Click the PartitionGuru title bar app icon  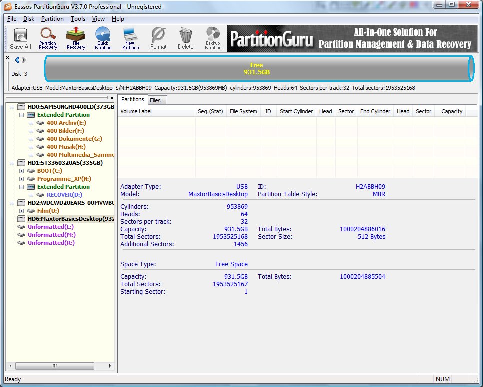[x=8, y=6]
